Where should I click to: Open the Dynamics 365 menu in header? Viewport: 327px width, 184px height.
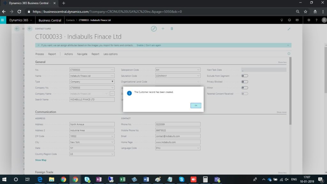click(21, 20)
